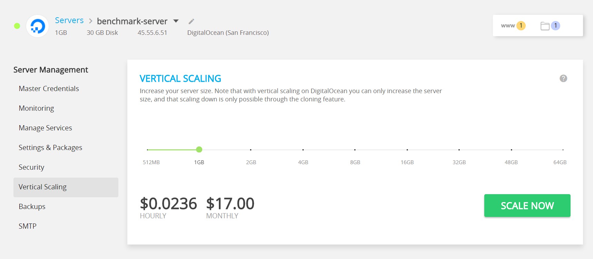This screenshot has width=593, height=259.
Task: Set slider to 48GB tick
Action: coord(511,150)
